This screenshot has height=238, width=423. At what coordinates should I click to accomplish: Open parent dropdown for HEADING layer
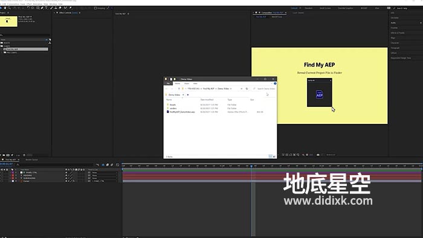click(x=105, y=175)
